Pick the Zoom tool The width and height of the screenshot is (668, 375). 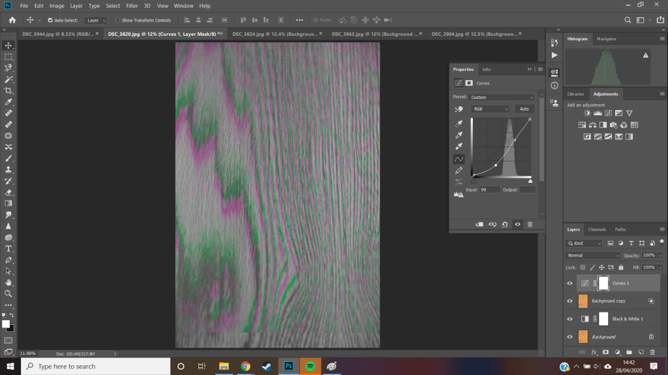(x=8, y=294)
